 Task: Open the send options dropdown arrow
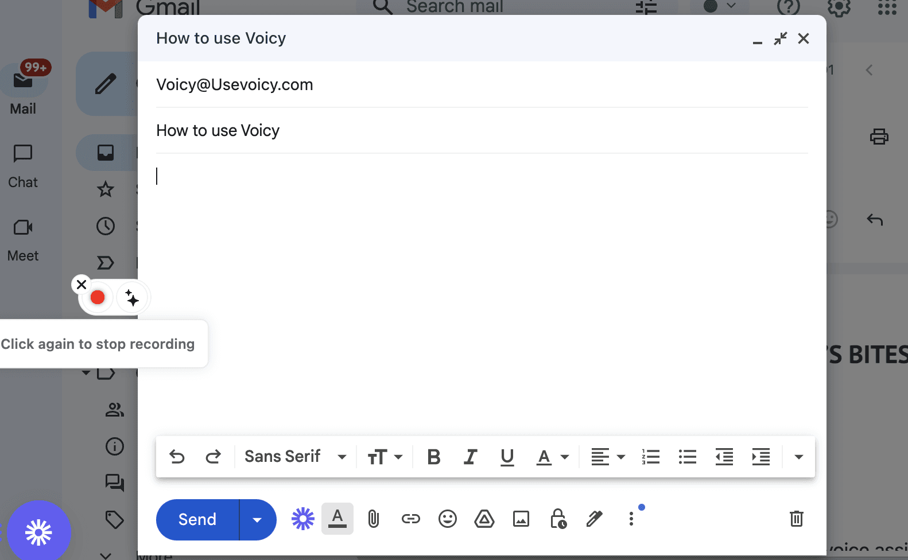click(258, 520)
